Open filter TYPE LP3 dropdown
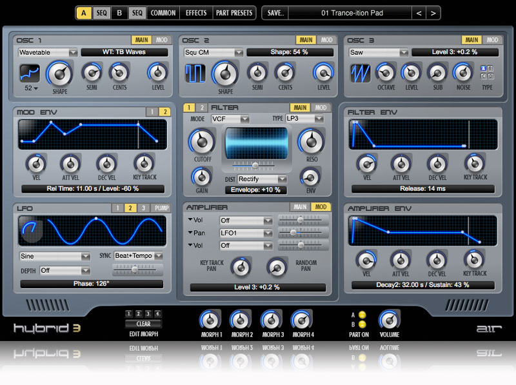Image resolution: width=516 pixels, height=385 pixels. click(304, 119)
